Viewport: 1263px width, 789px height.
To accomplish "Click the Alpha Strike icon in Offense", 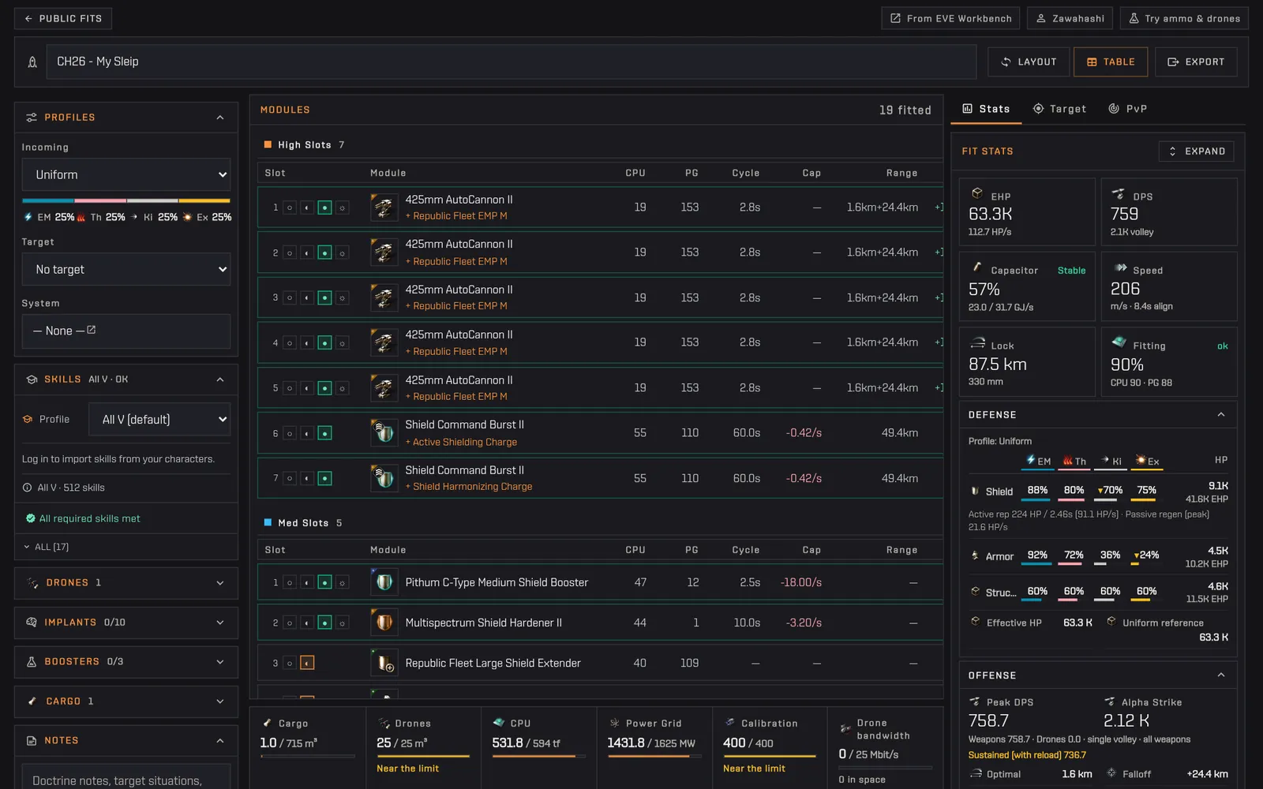I will click(x=1110, y=701).
